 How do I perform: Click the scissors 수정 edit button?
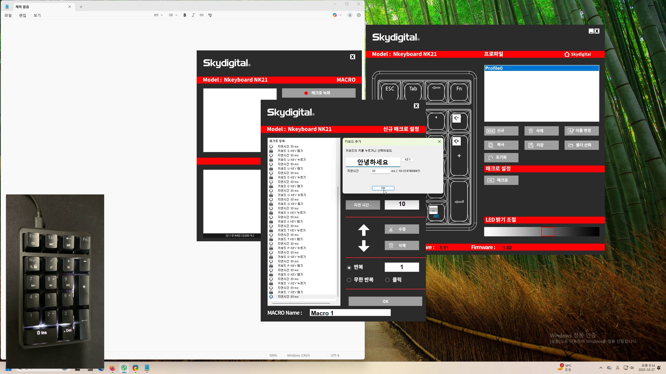pyautogui.click(x=402, y=229)
